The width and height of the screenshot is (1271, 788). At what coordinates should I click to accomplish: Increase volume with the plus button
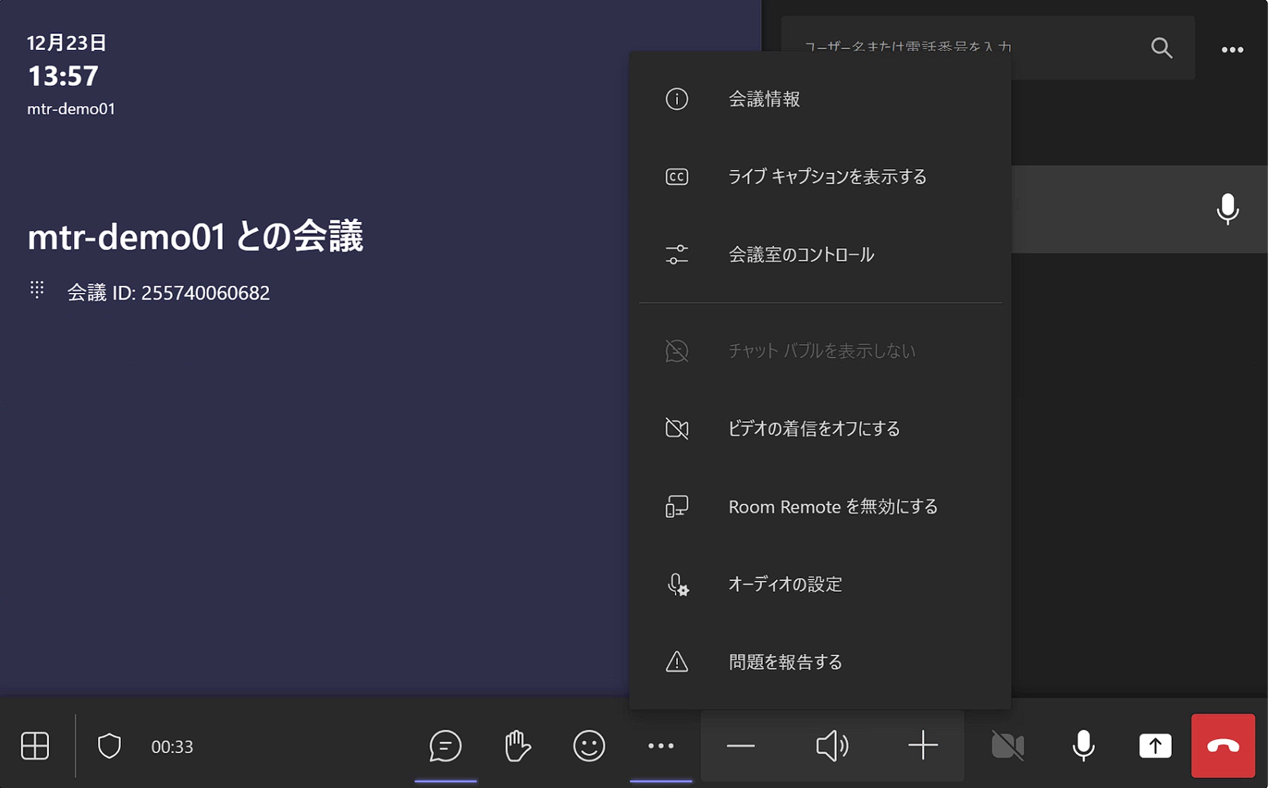923,745
